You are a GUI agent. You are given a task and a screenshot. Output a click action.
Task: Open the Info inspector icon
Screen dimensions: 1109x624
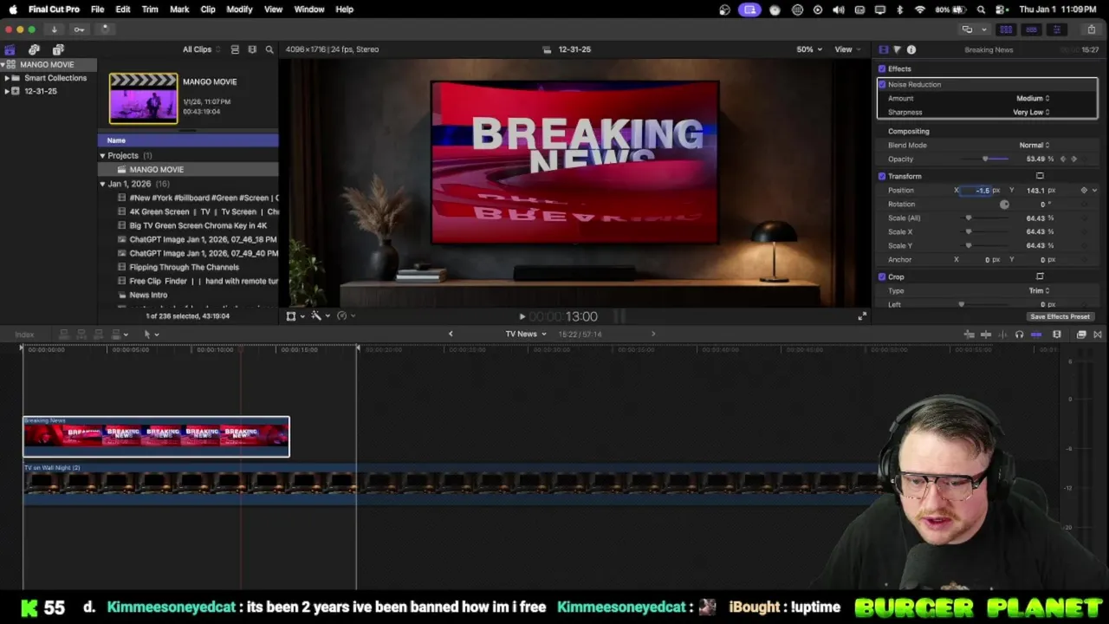pos(911,49)
